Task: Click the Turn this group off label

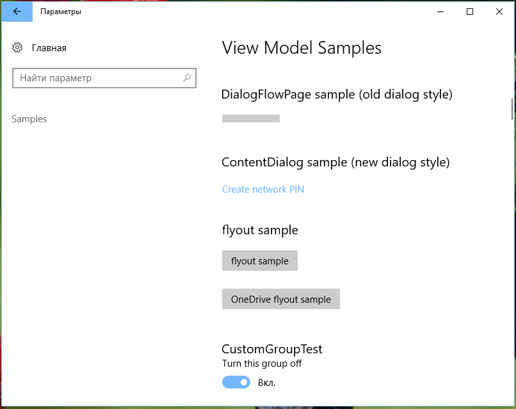Action: coord(262,364)
